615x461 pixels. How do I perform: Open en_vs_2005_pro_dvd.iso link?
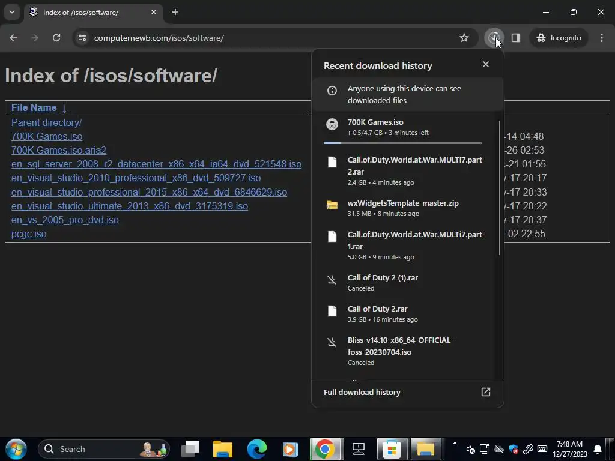(65, 220)
